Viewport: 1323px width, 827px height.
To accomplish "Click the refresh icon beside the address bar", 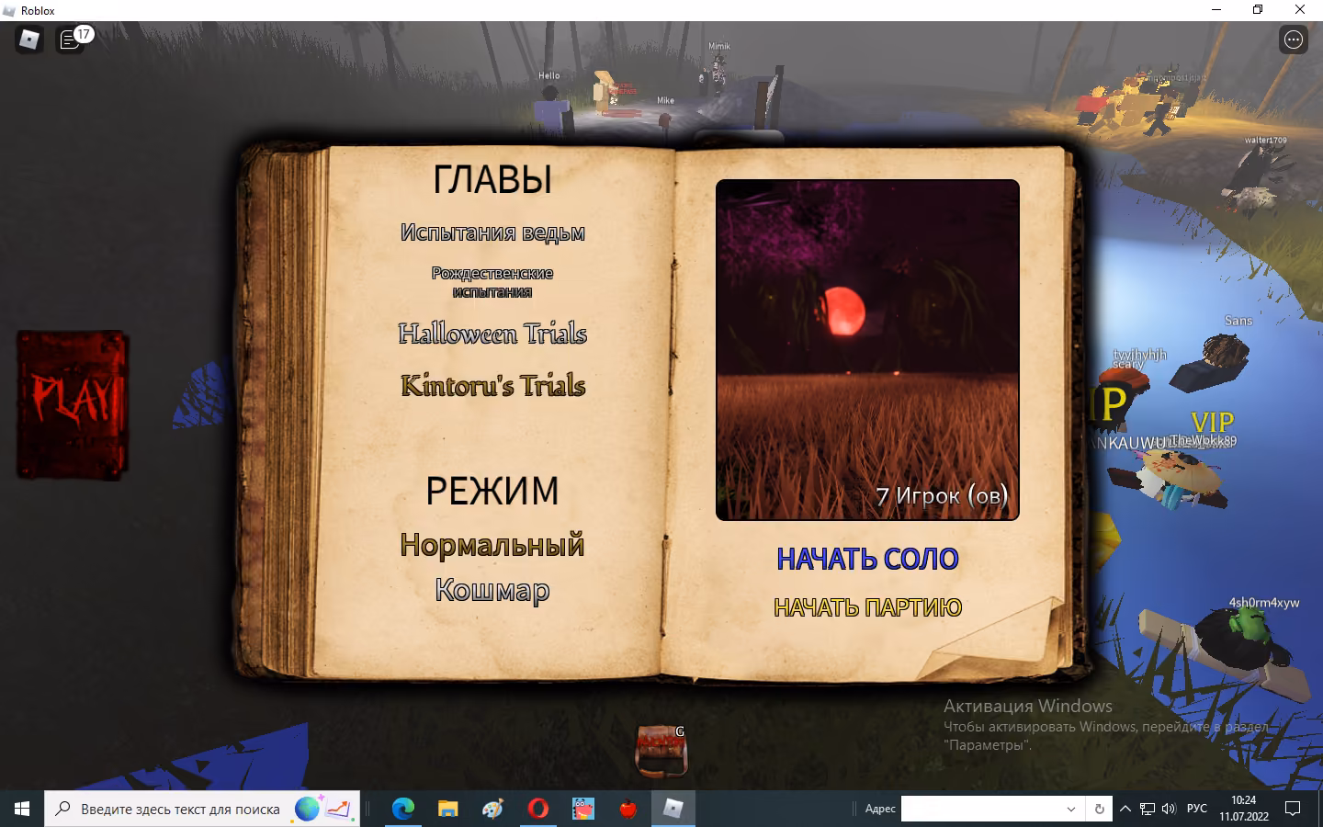I will (x=1099, y=809).
